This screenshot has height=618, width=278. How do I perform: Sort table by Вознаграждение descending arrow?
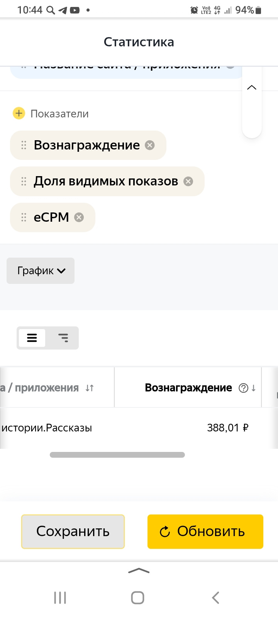254,388
